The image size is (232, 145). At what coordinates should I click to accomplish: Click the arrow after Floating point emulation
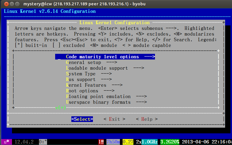pos(141,96)
